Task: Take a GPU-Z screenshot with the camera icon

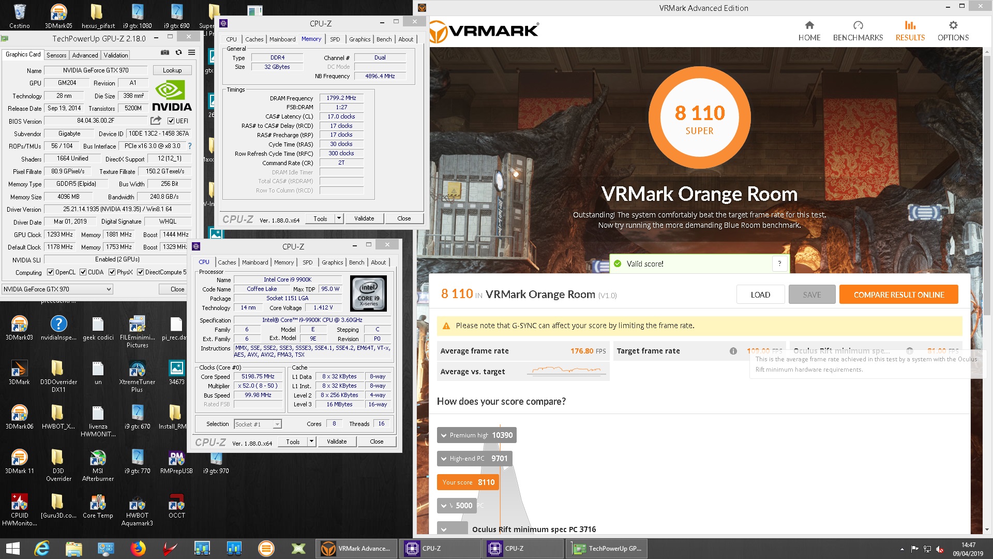Action: tap(164, 53)
